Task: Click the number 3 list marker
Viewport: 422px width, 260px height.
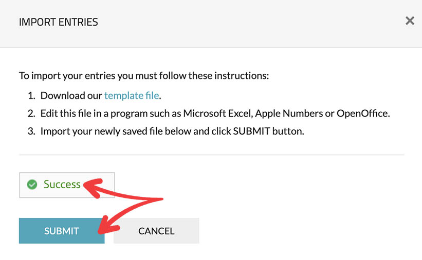Action: pos(31,131)
